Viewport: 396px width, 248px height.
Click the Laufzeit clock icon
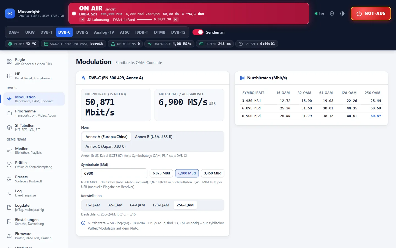tap(241, 44)
